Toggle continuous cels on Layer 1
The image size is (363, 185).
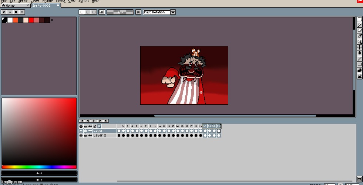pos(90,131)
